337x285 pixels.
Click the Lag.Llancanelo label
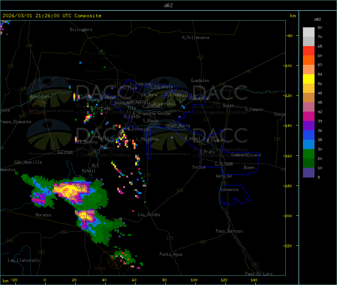click(24, 260)
